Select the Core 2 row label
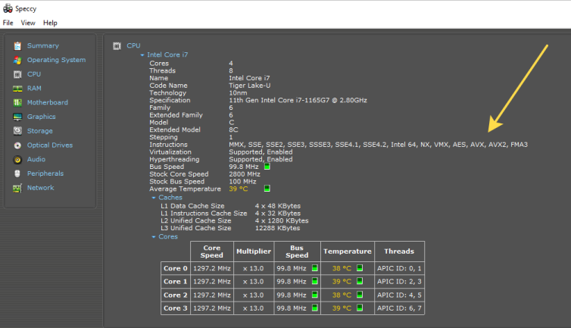 coord(176,295)
